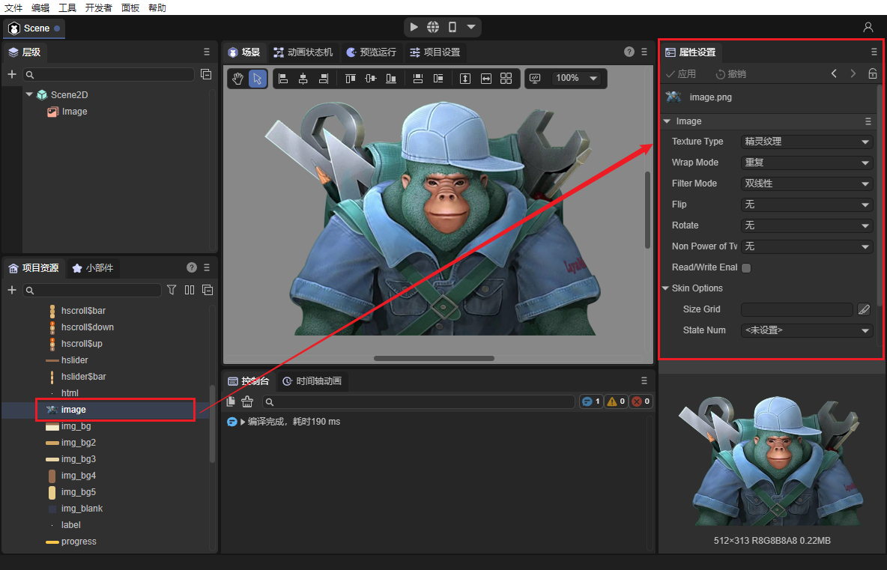Image resolution: width=887 pixels, height=570 pixels.
Task: Open the 开发者 menu
Action: coord(99,8)
